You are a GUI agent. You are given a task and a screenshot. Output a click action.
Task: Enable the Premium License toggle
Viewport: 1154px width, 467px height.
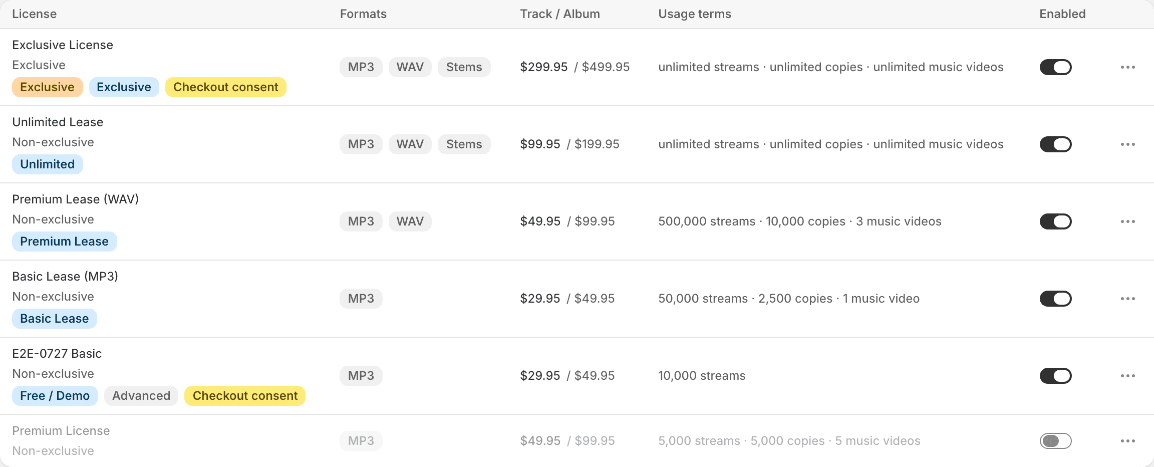tap(1055, 441)
